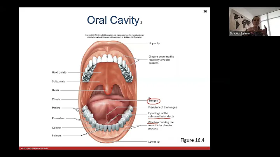Click the oral cavity anatomy illustration
280x157 pixels.
coord(107,92)
